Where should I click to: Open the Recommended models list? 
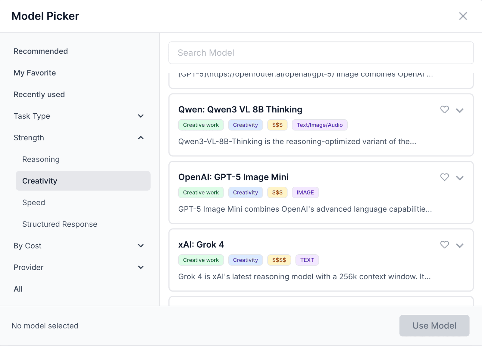[41, 51]
